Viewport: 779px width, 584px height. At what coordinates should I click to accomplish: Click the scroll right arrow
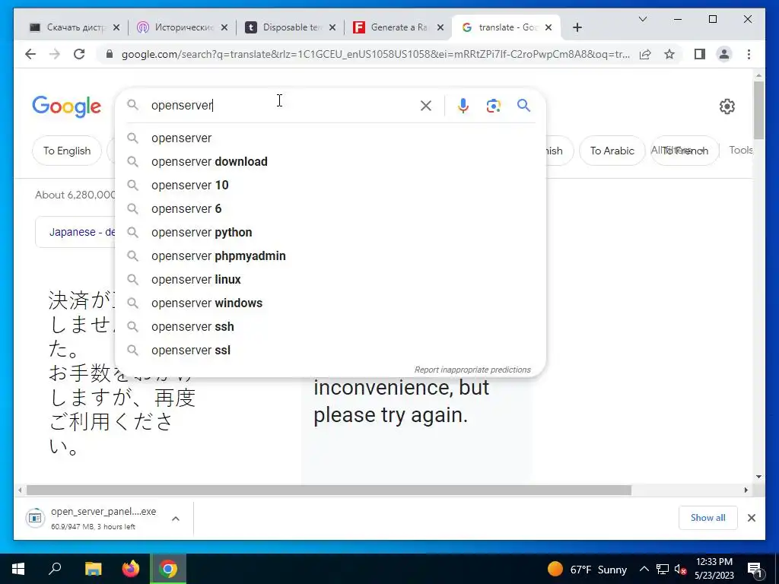click(x=746, y=490)
